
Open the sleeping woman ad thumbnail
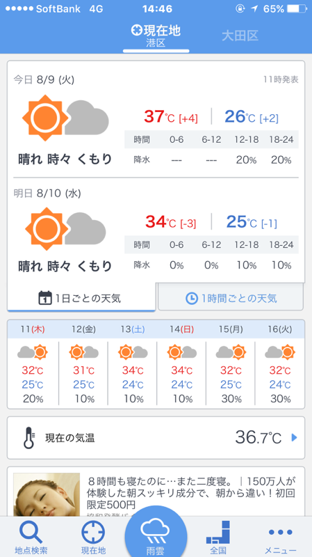click(47, 494)
